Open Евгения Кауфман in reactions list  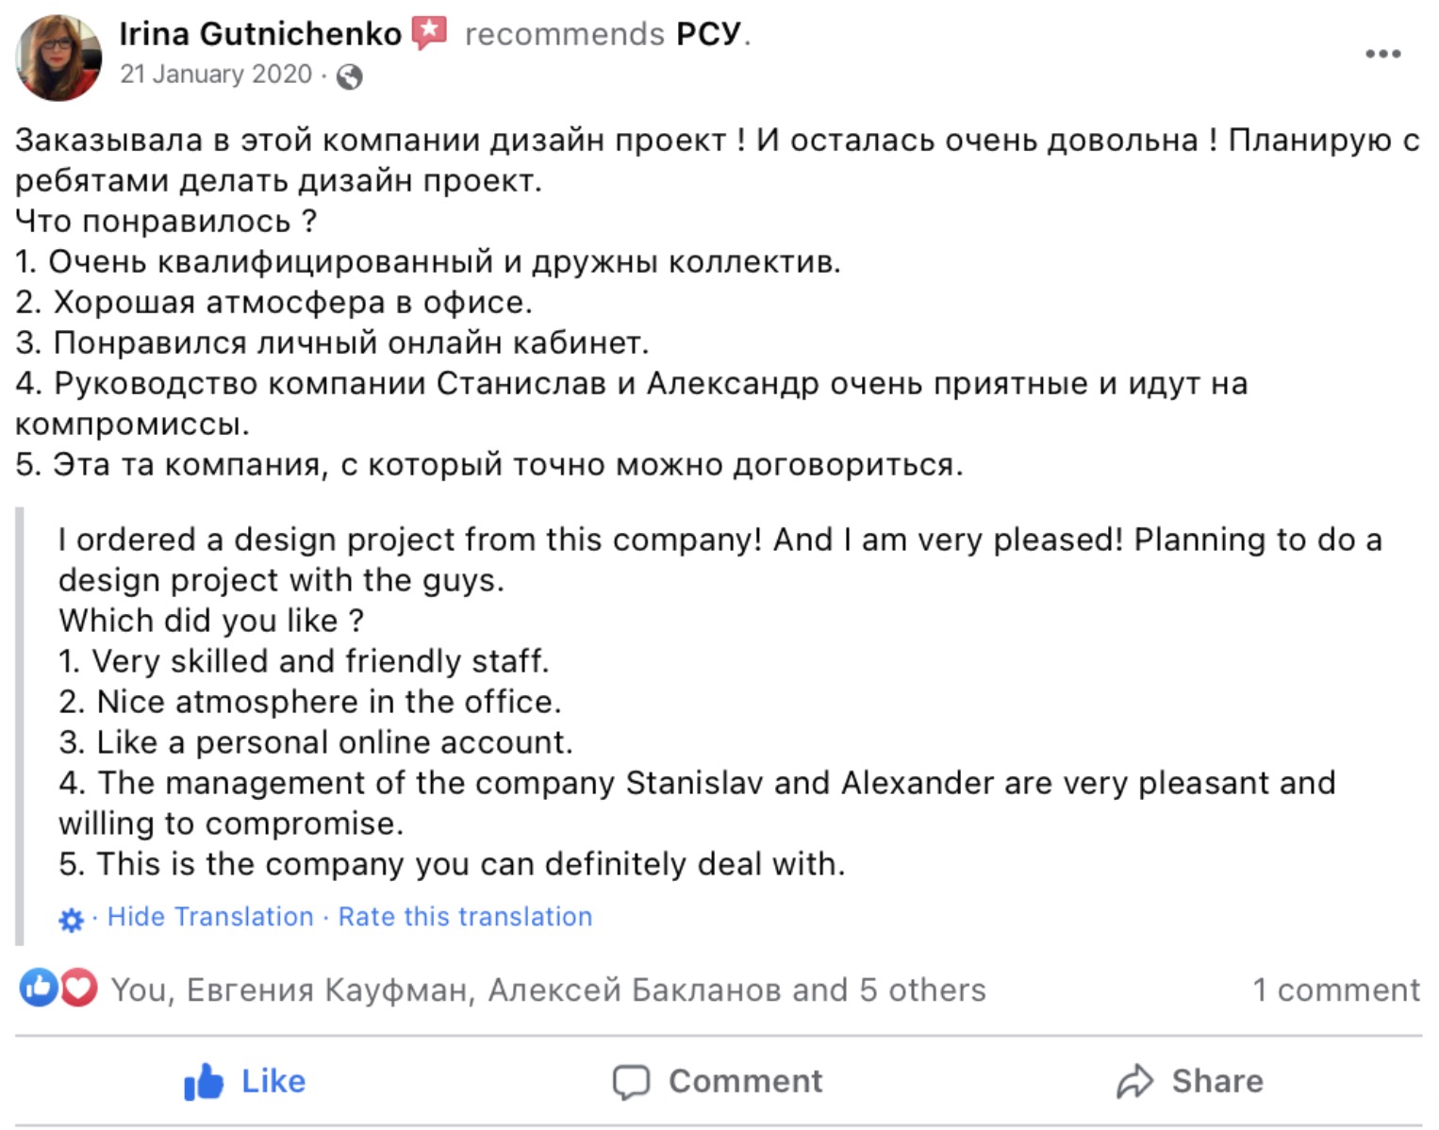pos(325,990)
